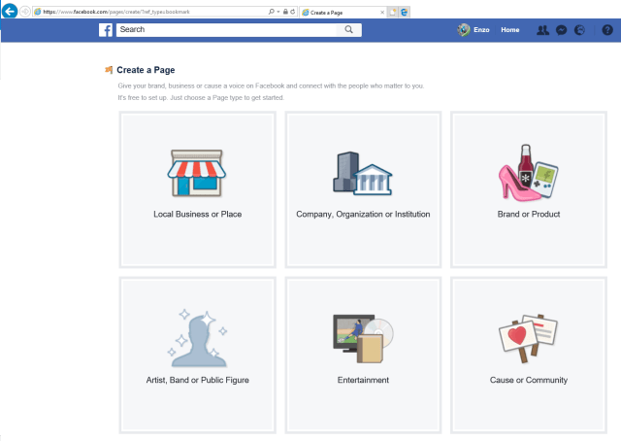The image size is (621, 441).
Task: Open the Enzo profile link
Action: (481, 30)
